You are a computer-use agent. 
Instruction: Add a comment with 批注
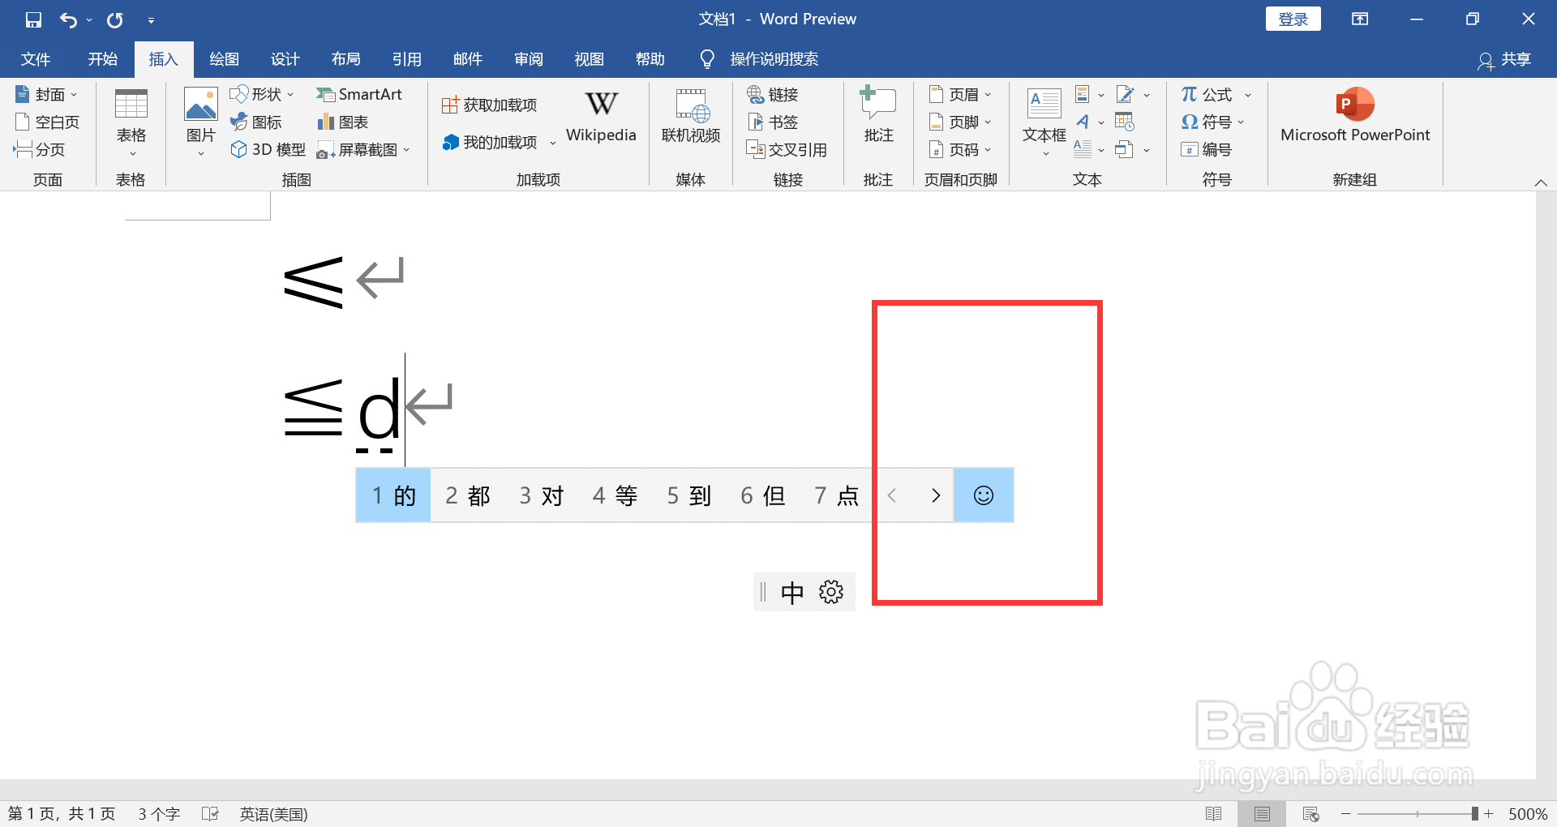pos(878,116)
